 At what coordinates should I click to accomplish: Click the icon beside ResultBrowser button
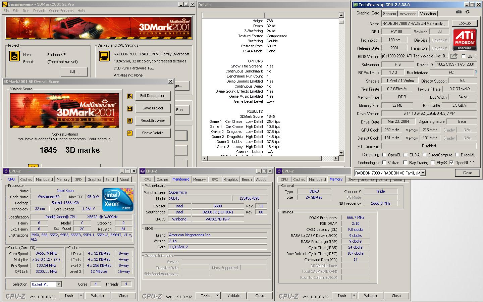129,121
